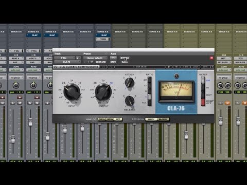Click the volume fader on ADAT 5 channel
The height and width of the screenshot is (185, 247).
coord(30,122)
